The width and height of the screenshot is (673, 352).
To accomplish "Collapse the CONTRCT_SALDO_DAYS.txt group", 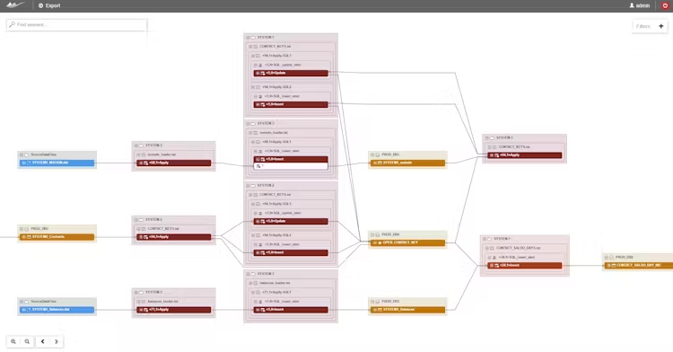I will [x=487, y=248].
